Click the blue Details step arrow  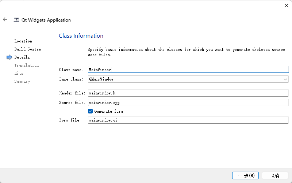[9, 57]
